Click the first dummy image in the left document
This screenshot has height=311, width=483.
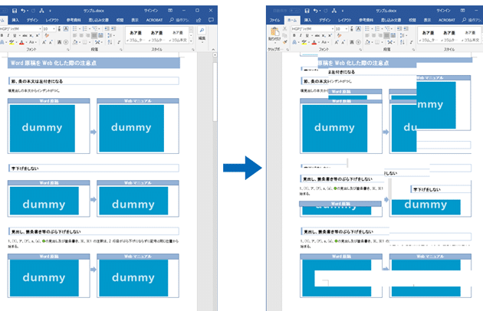pos(43,127)
